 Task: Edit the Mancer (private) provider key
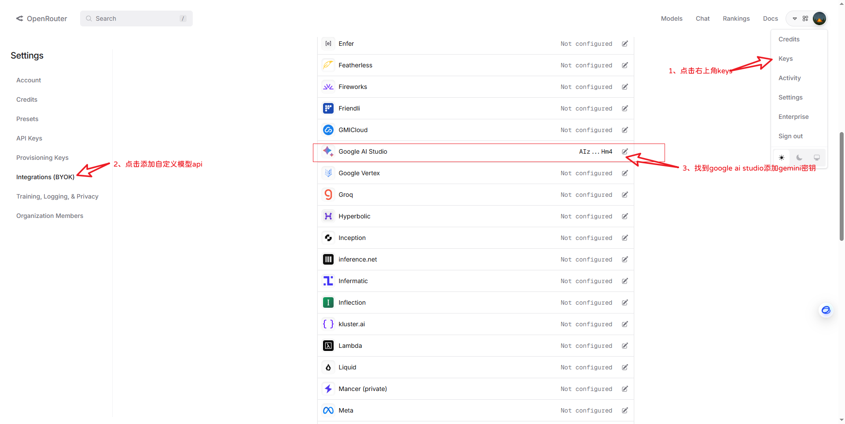click(x=625, y=389)
